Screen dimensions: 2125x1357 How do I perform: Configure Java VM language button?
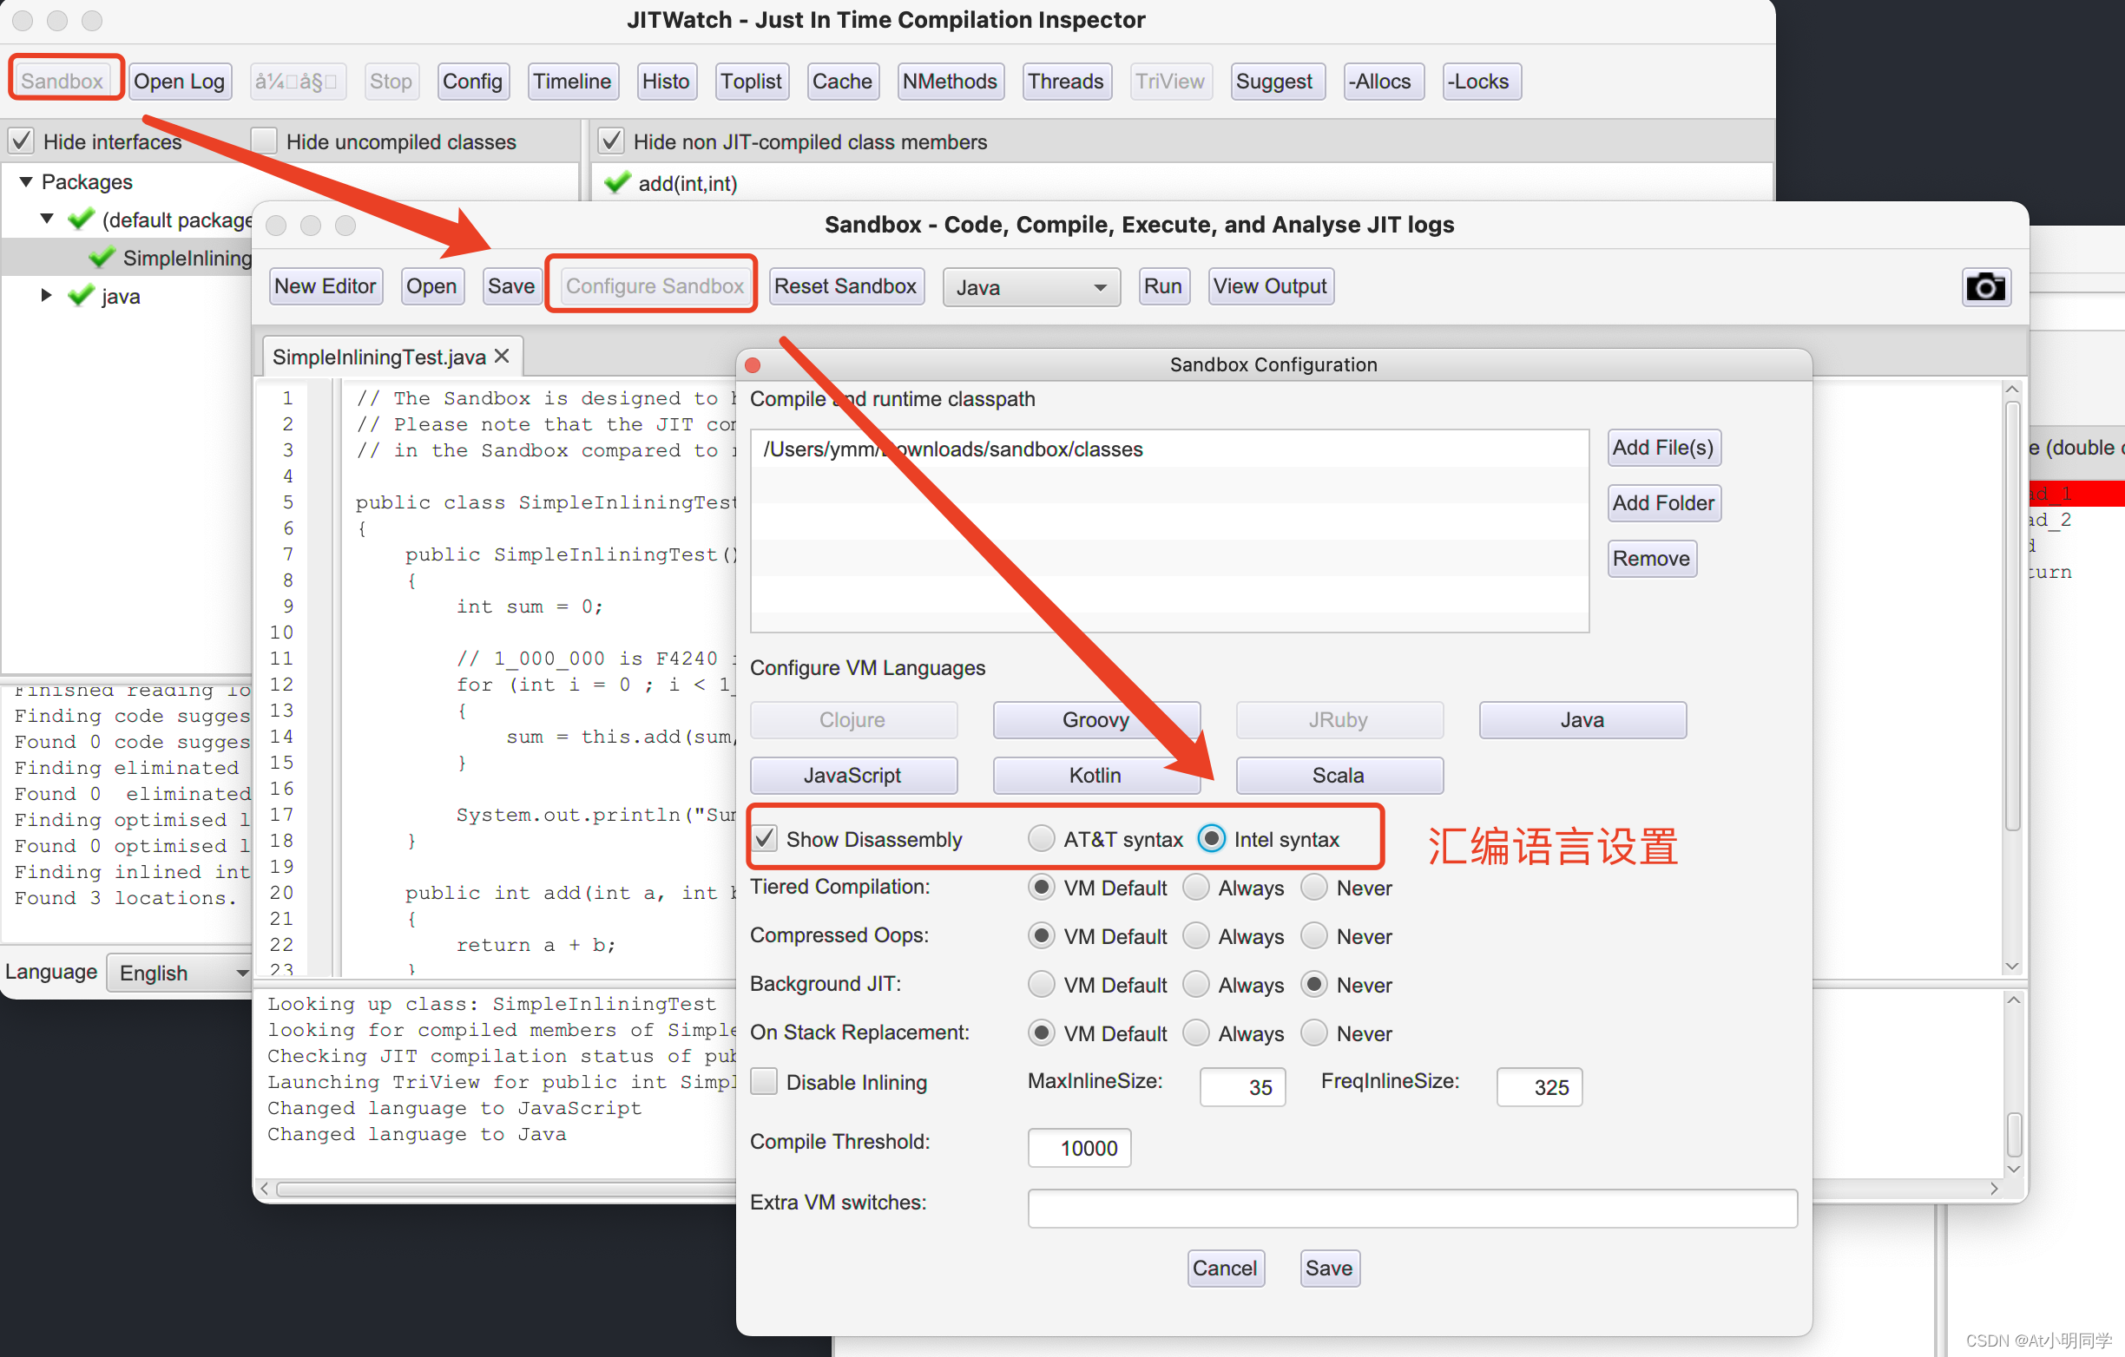click(1582, 720)
